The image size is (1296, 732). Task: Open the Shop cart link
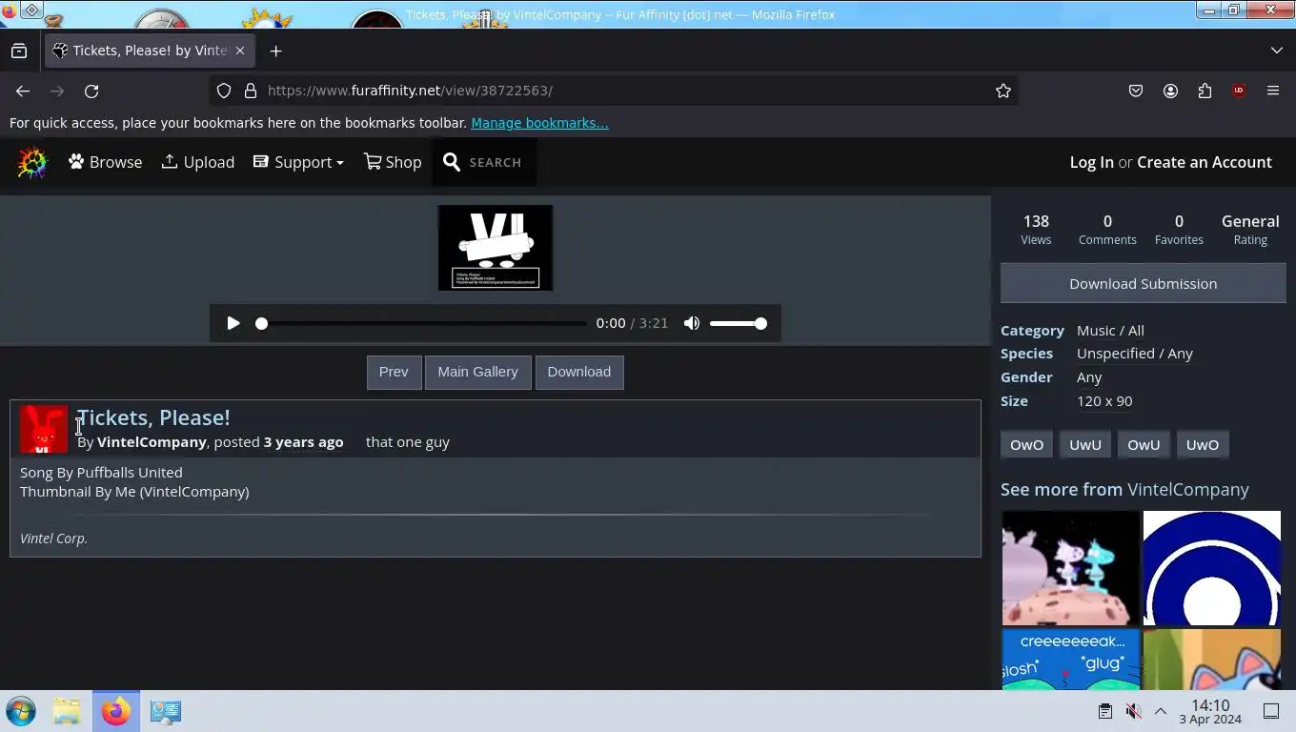tap(393, 162)
